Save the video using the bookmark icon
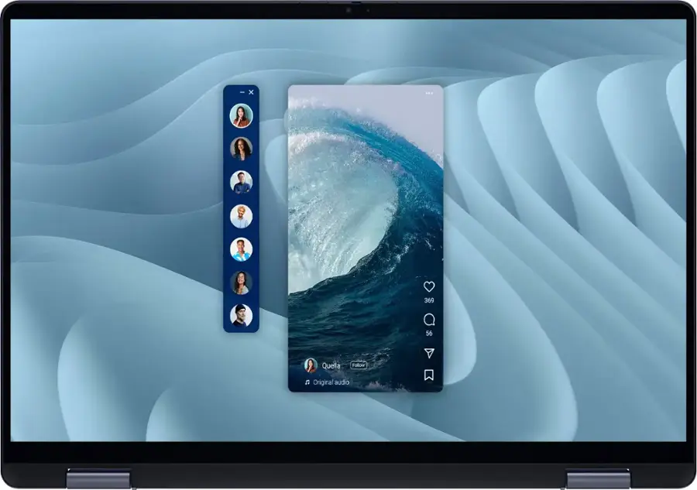Viewport: 697px width, 490px height. pos(429,375)
